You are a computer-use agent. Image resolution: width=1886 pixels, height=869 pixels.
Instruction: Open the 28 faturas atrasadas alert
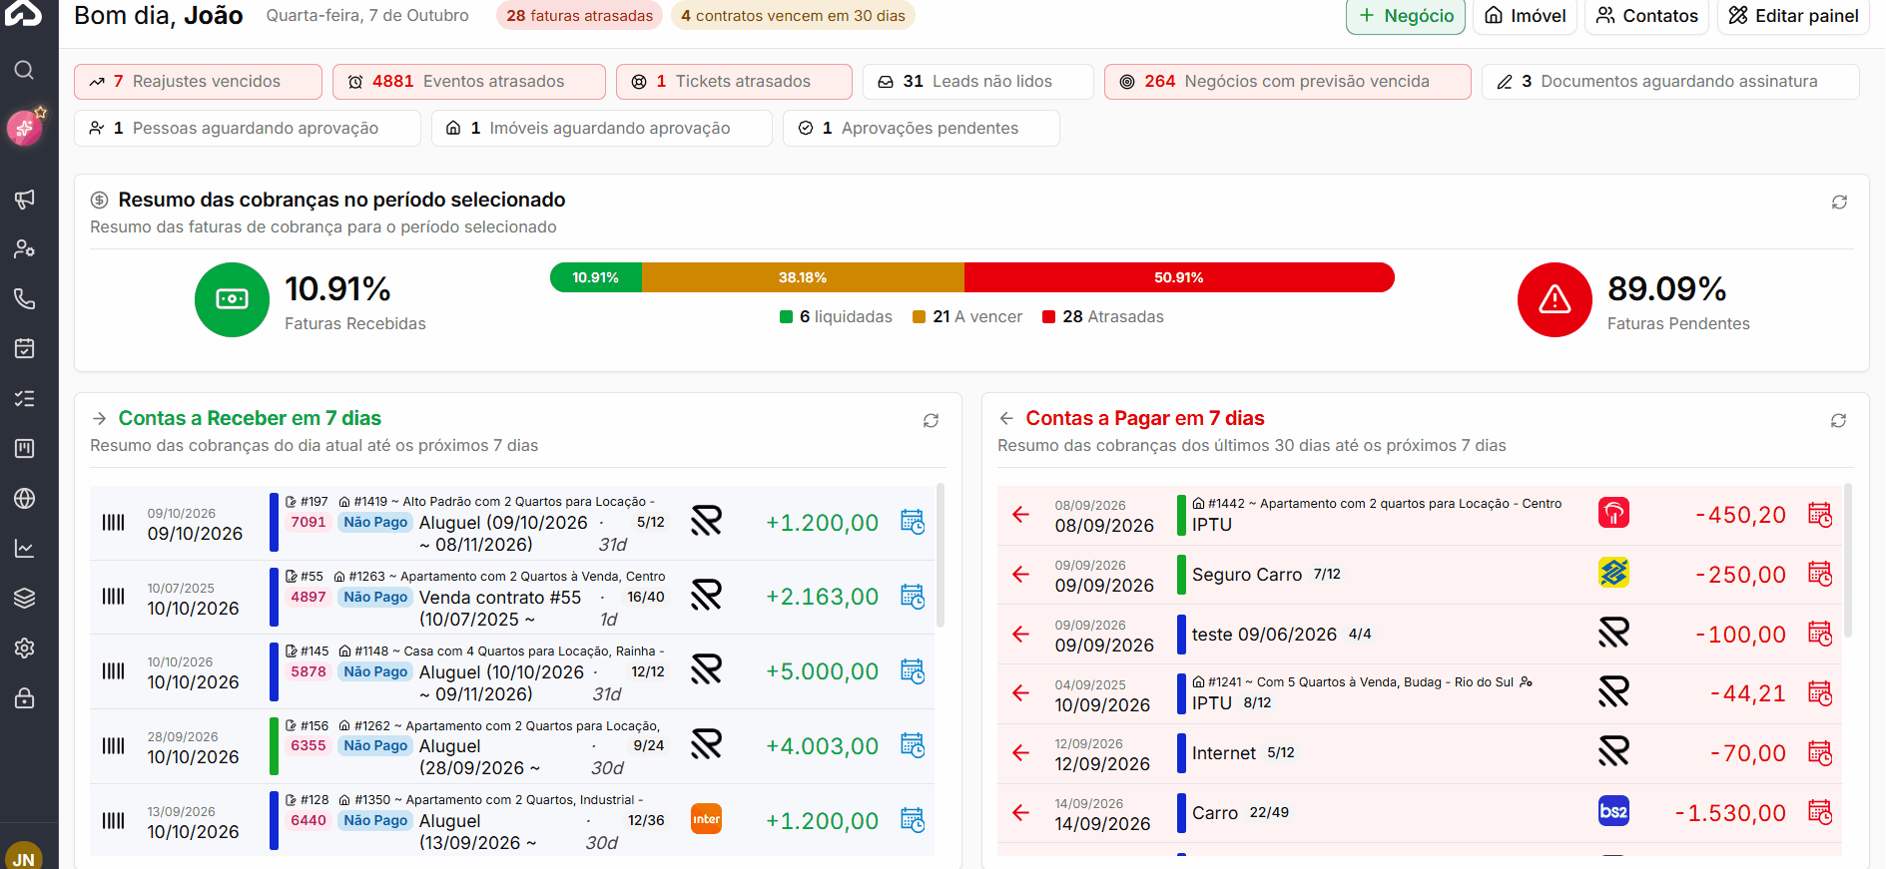(579, 16)
